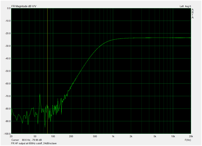The height and width of the screenshot is (146, 202).
Task: Click the -20.0 dB axis label
Action: [x=7, y=33]
